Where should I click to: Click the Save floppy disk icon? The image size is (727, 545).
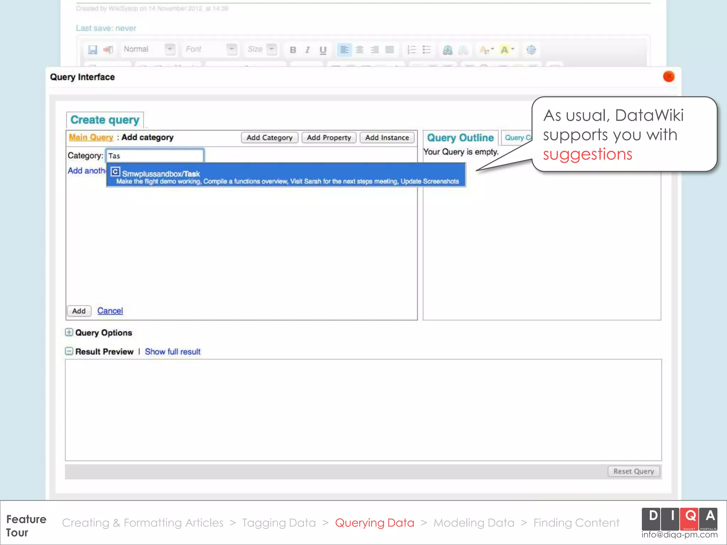(x=93, y=50)
